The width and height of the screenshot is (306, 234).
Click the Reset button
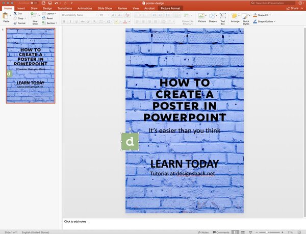click(x=49, y=18)
